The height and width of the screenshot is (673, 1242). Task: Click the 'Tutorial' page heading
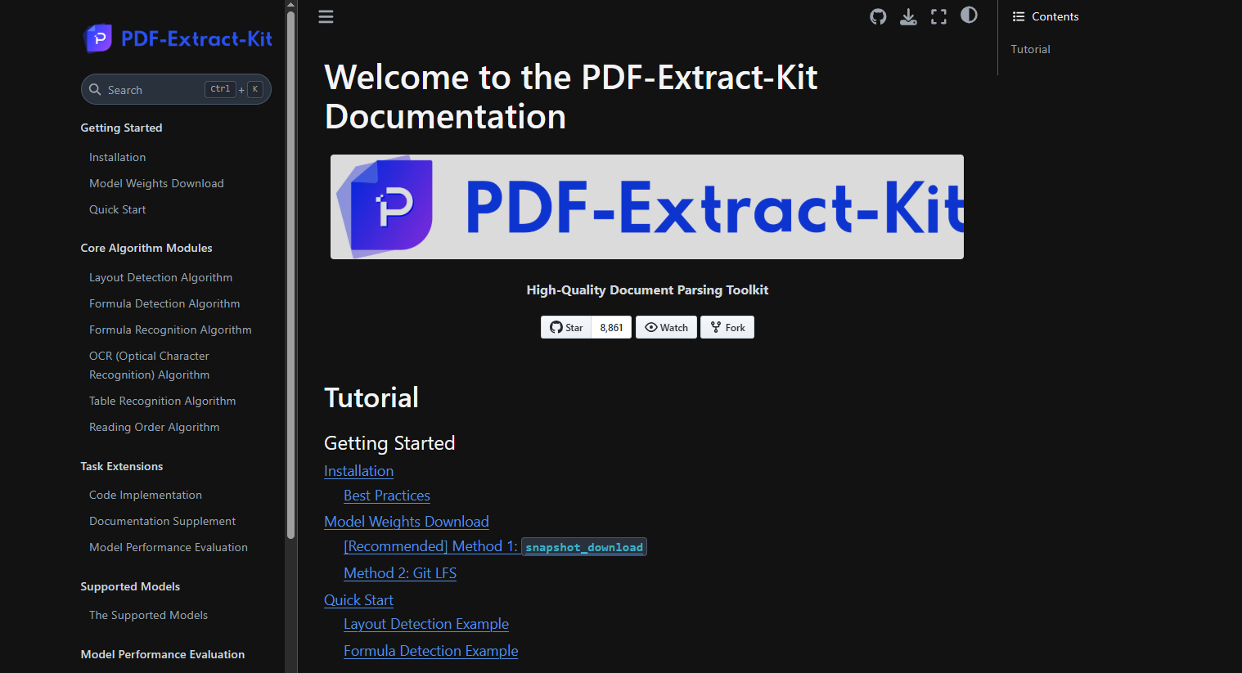[x=371, y=397]
